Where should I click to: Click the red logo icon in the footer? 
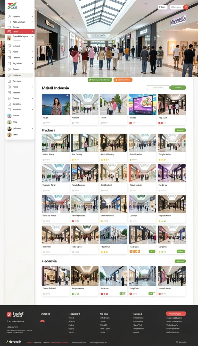click(x=9, y=314)
